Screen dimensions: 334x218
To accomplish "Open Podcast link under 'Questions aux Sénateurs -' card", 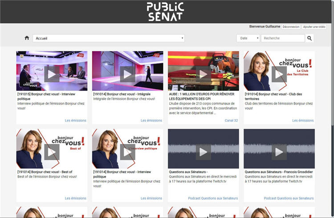I will pyautogui.click(x=213, y=198).
